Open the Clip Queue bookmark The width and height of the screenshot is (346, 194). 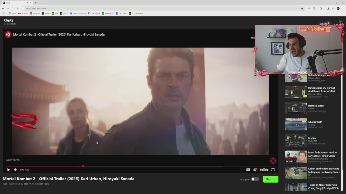(121, 13)
